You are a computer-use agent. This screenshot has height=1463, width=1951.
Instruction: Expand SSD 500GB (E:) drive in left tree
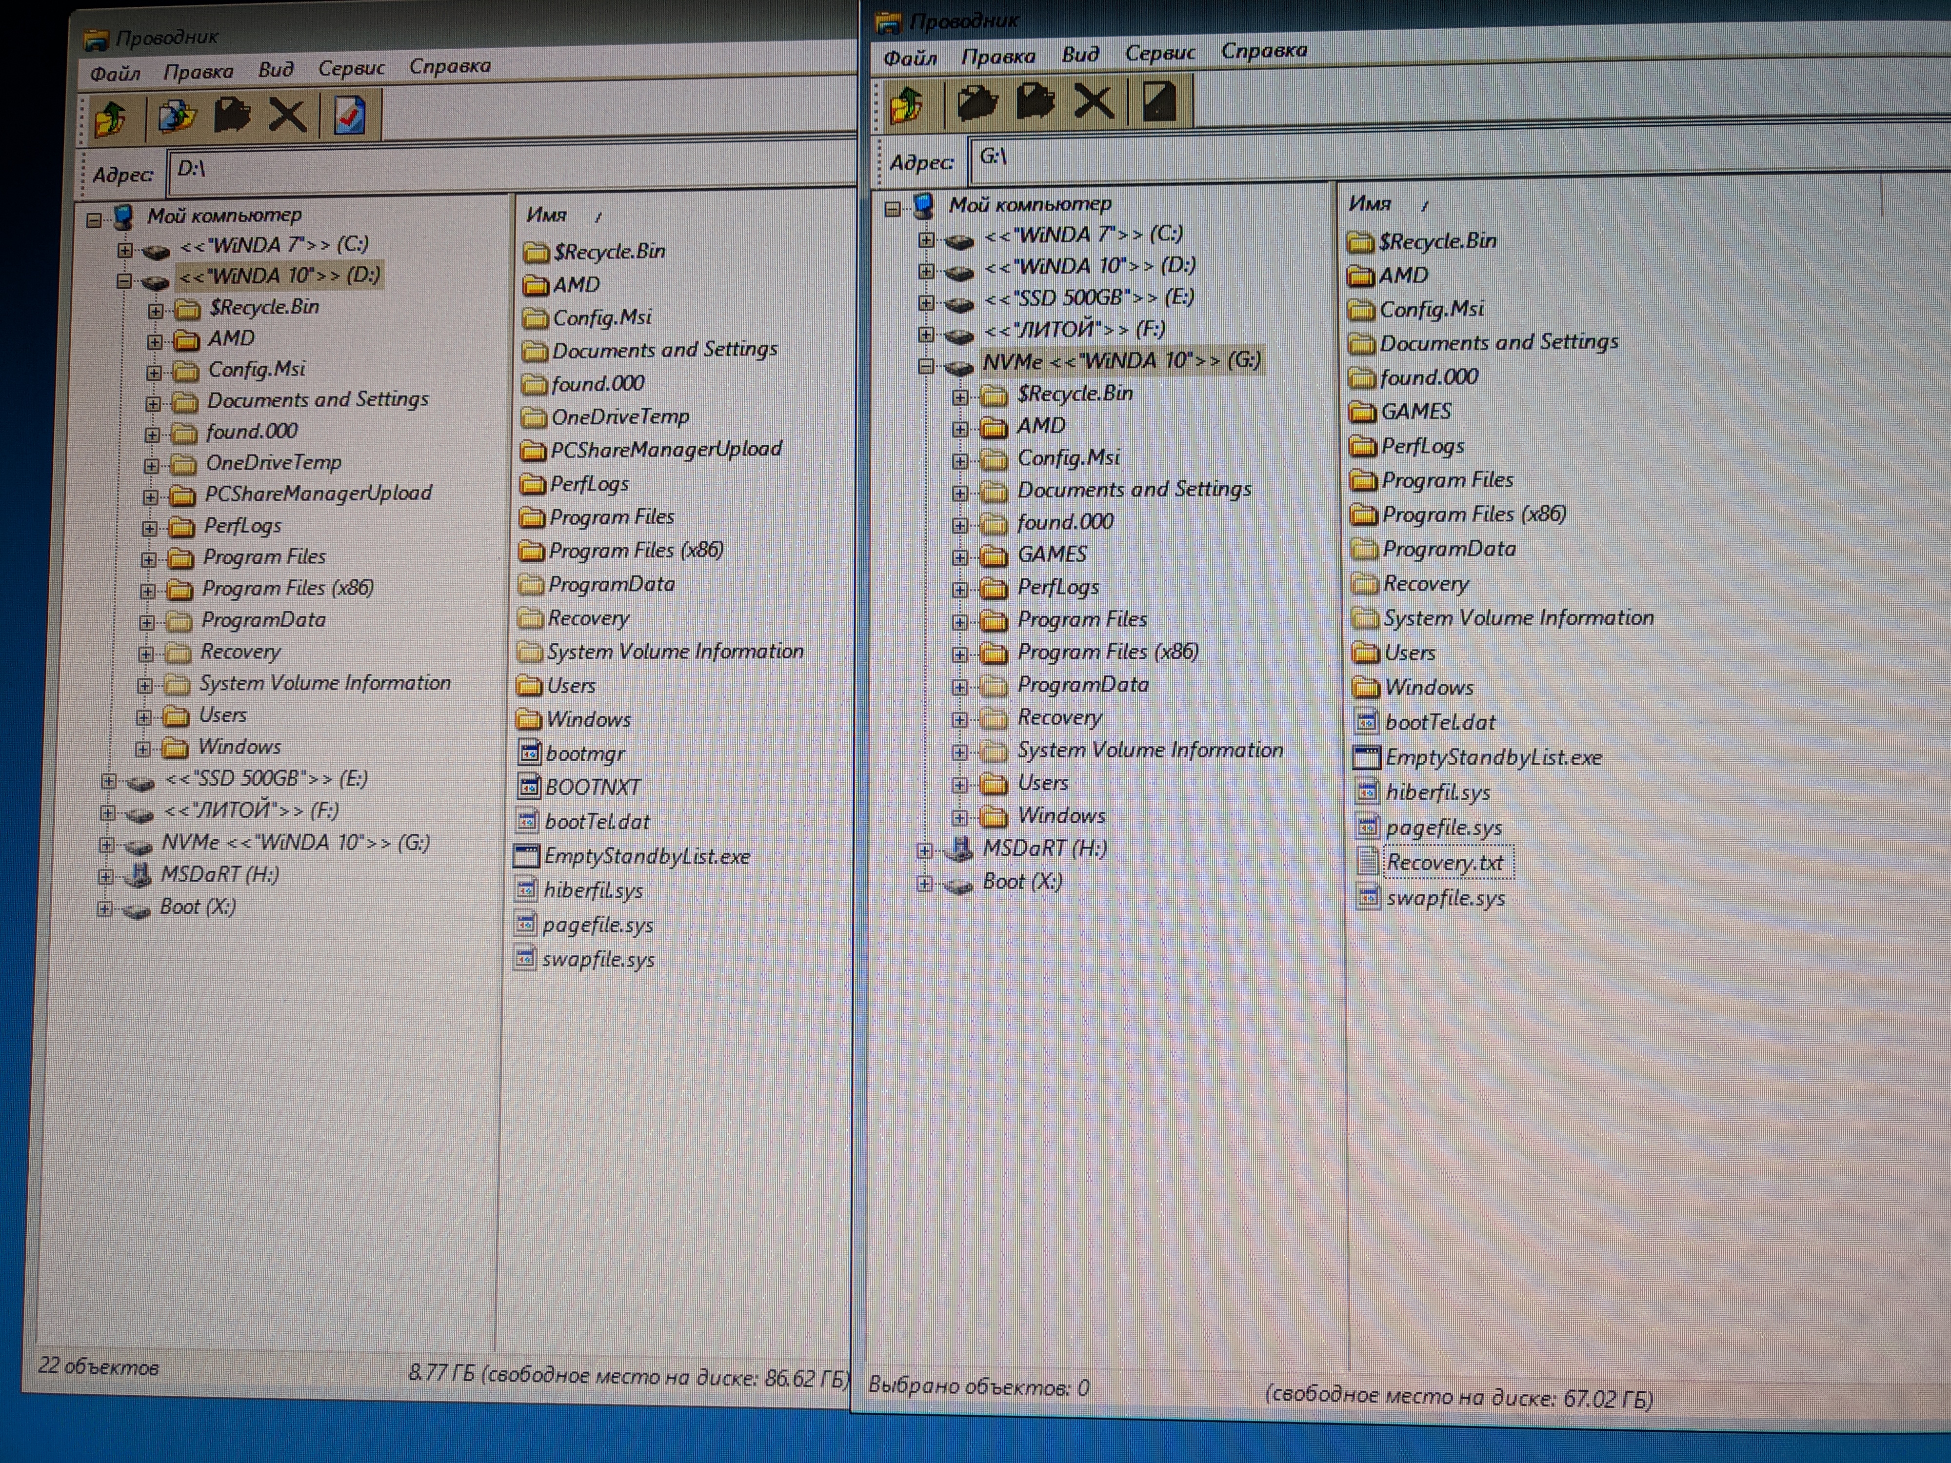[x=108, y=781]
